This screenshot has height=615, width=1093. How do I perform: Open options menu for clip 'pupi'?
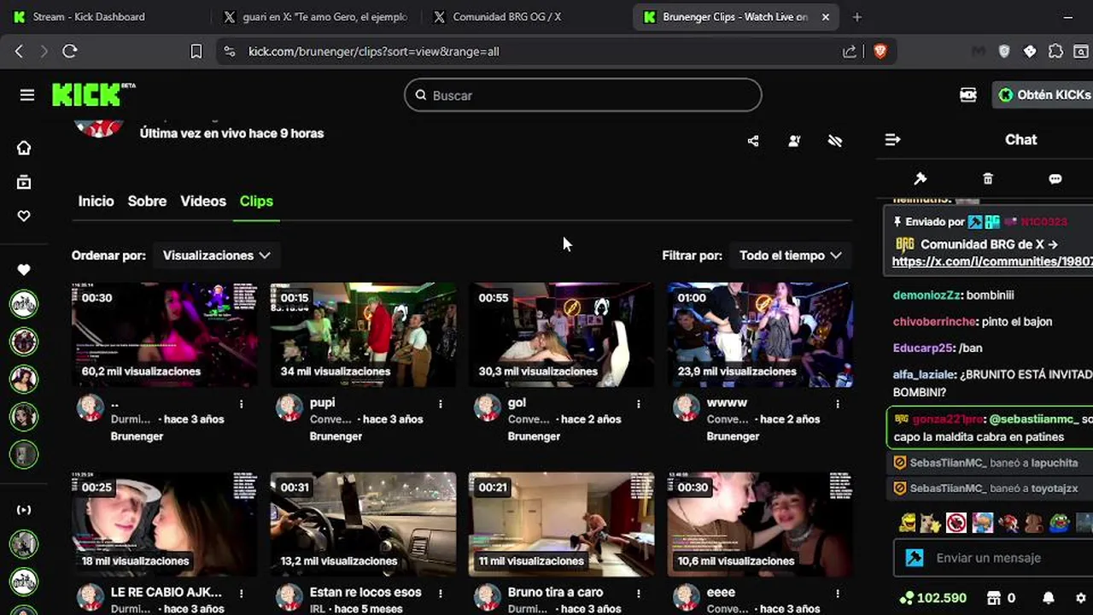tap(441, 403)
